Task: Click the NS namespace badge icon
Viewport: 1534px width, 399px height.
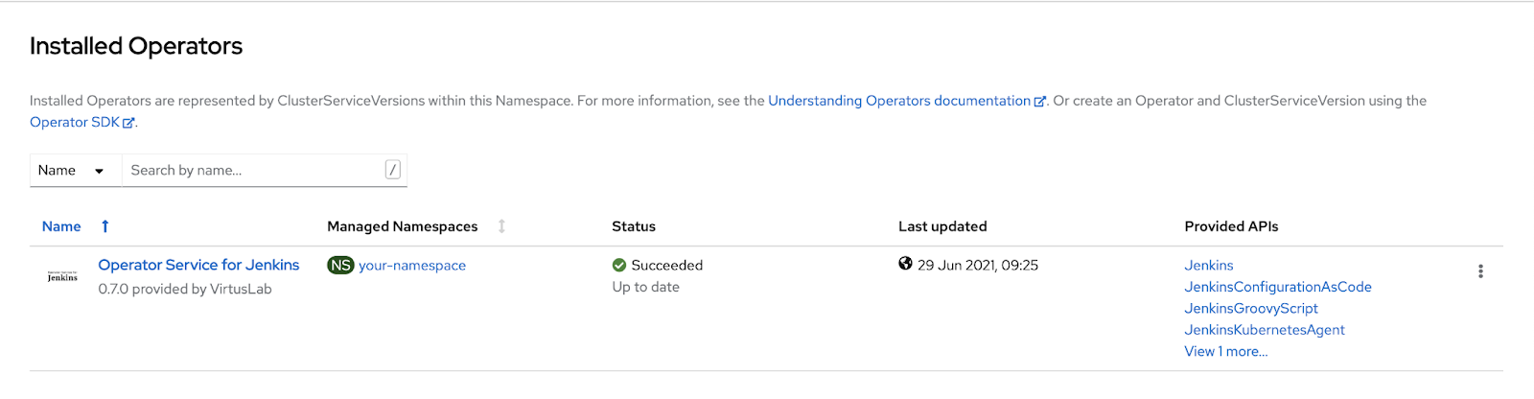Action: (340, 265)
